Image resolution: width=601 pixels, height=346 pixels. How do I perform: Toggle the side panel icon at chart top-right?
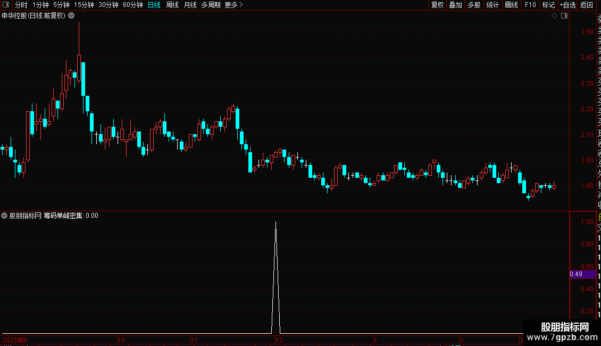pos(564,16)
